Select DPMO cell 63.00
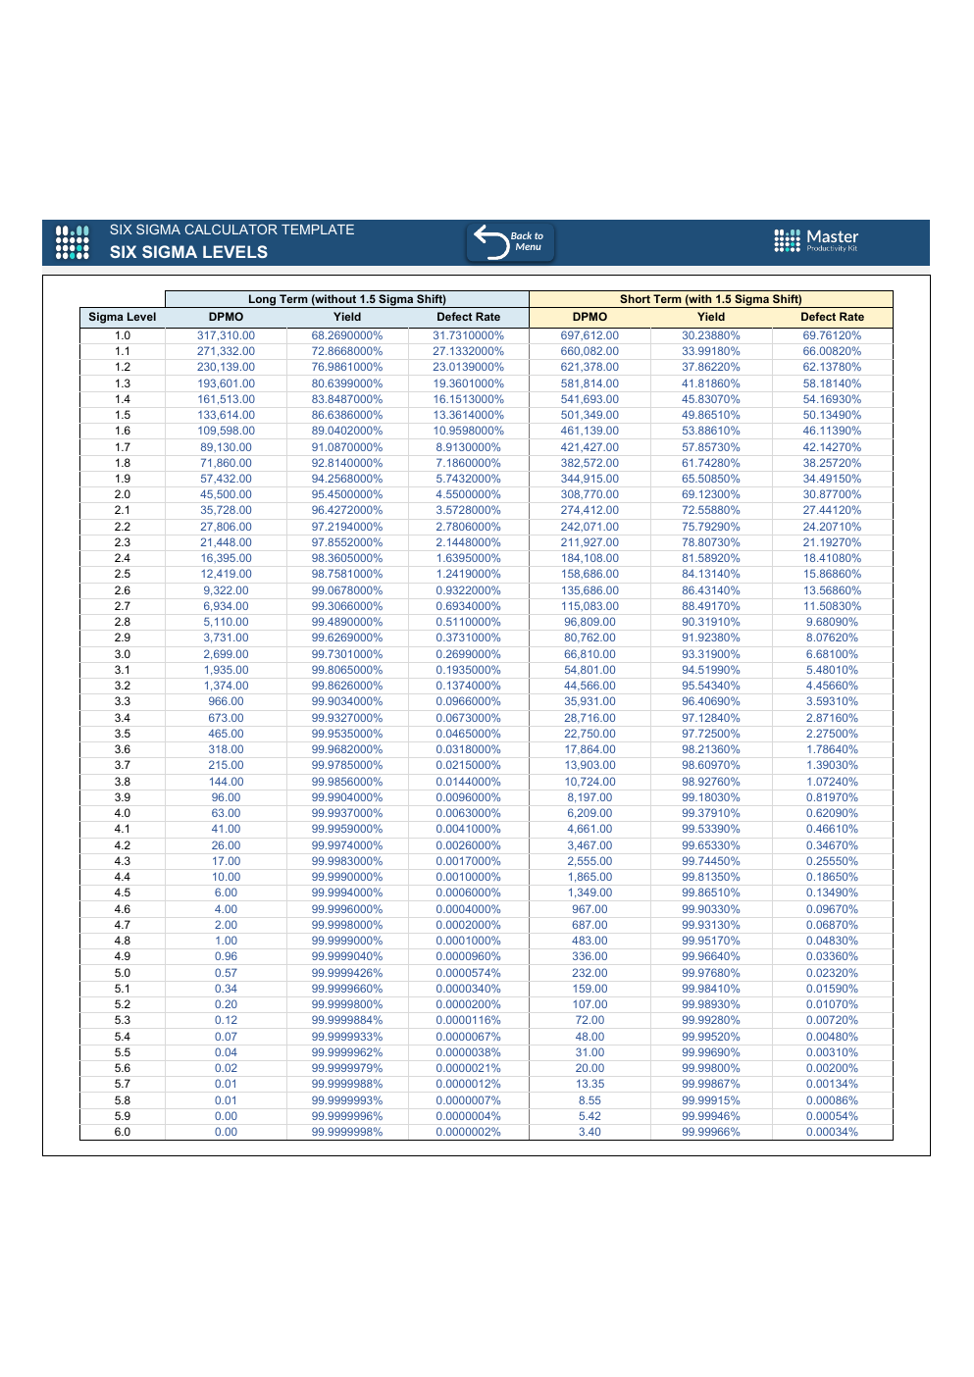The height and width of the screenshot is (1377, 974). (x=226, y=813)
